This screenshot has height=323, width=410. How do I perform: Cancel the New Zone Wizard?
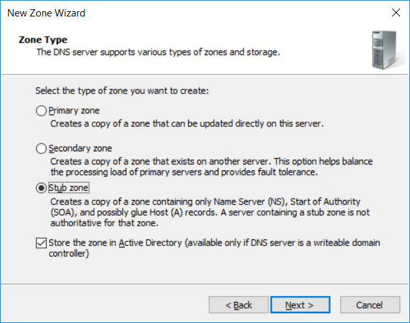pos(369,305)
